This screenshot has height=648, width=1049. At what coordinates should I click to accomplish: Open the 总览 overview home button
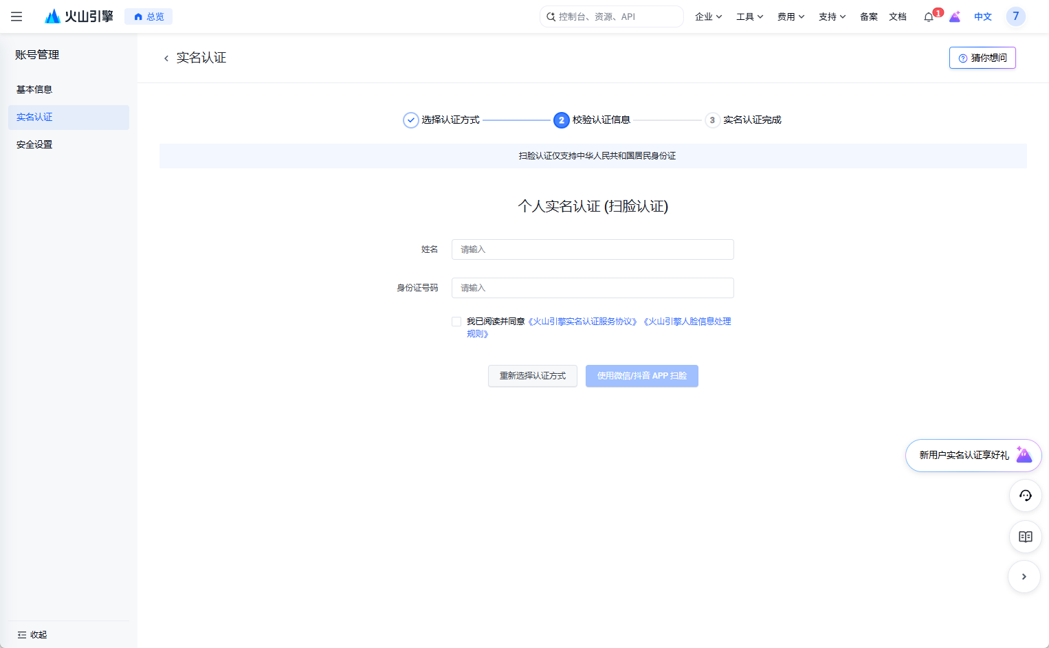[148, 16]
